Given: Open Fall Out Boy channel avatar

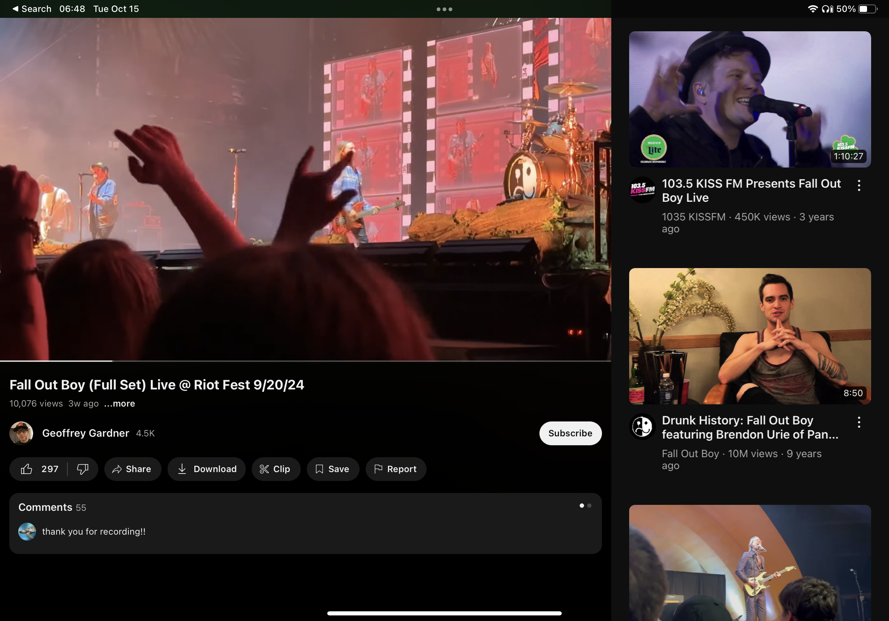Looking at the screenshot, I should point(642,427).
